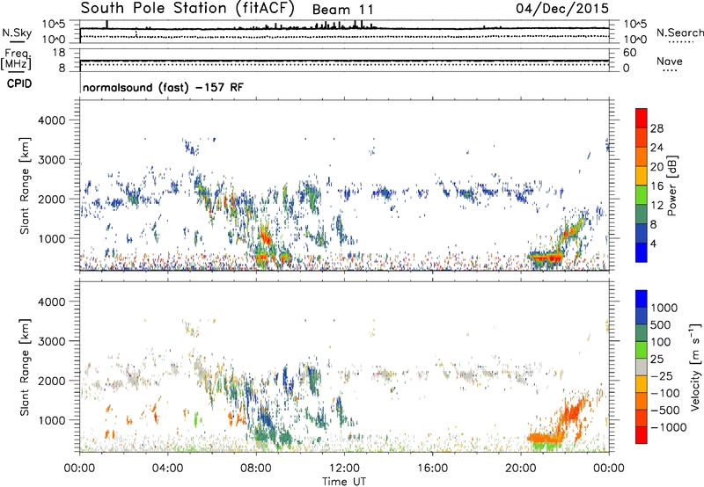Click the orange velocity patch near 22:00
Viewport: 704px width, 487px height.
coord(570,411)
